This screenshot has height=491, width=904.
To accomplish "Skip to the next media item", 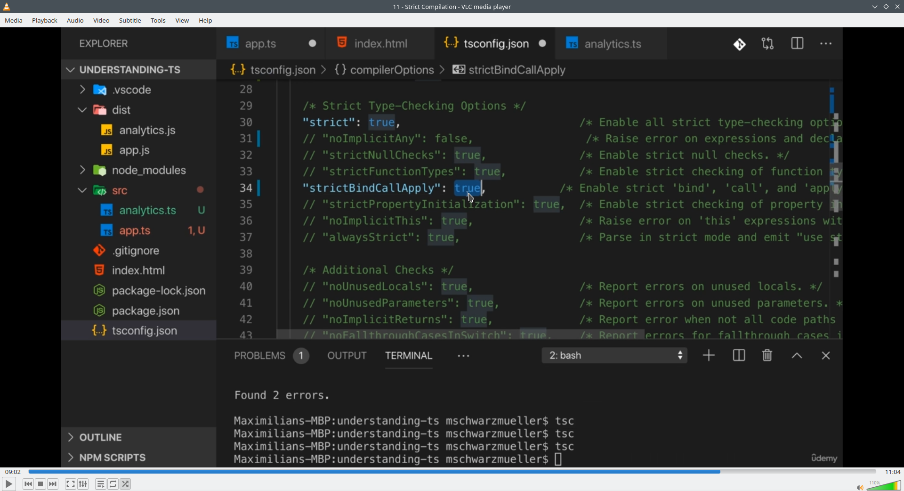I will [53, 484].
